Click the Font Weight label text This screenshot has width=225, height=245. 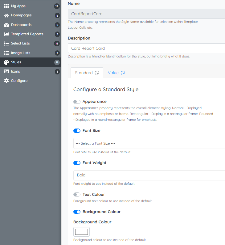tap(94, 163)
